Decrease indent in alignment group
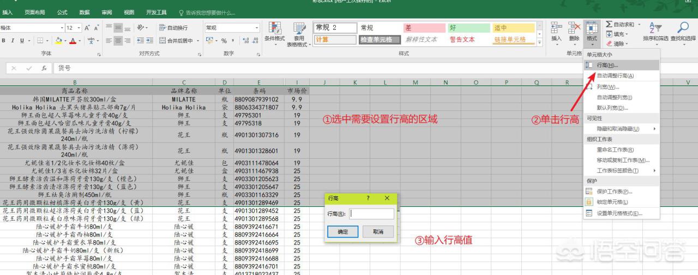 [x=140, y=41]
